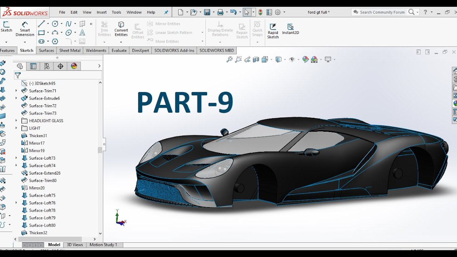
Task: Open the Options gear icon
Action: coord(278,12)
